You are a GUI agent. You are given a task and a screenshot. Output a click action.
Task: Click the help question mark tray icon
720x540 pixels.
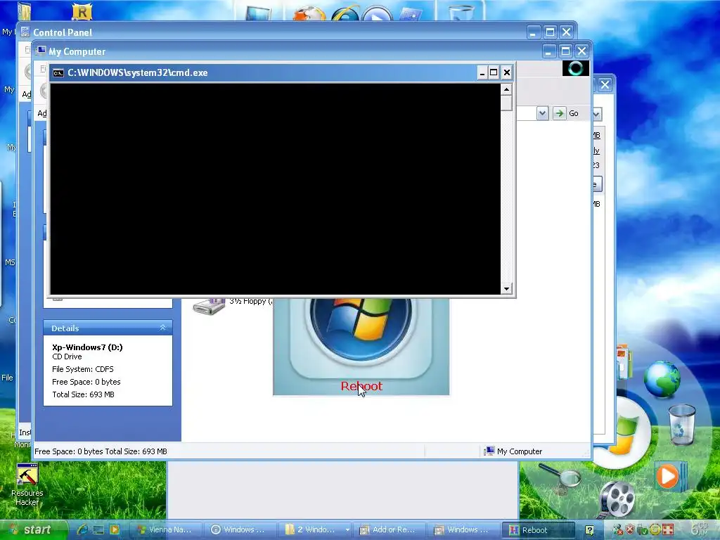(590, 530)
